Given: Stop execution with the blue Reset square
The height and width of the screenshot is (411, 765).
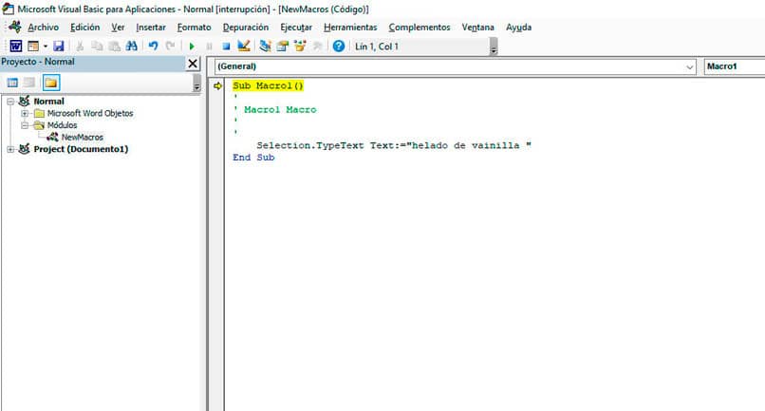Looking at the screenshot, I should (x=226, y=47).
